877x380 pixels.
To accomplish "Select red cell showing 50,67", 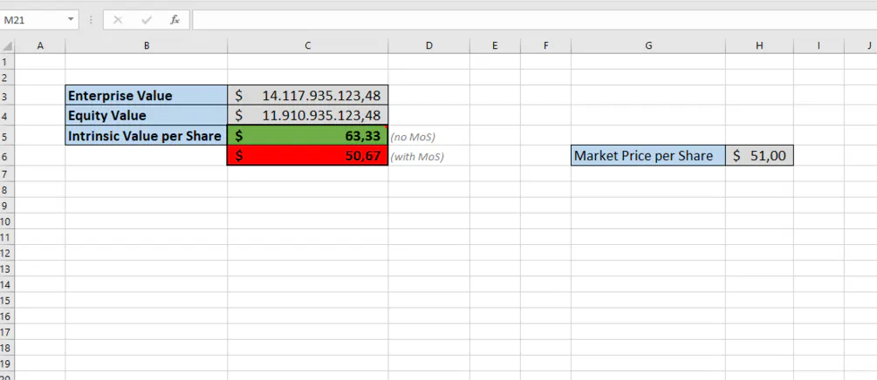I will [x=308, y=156].
